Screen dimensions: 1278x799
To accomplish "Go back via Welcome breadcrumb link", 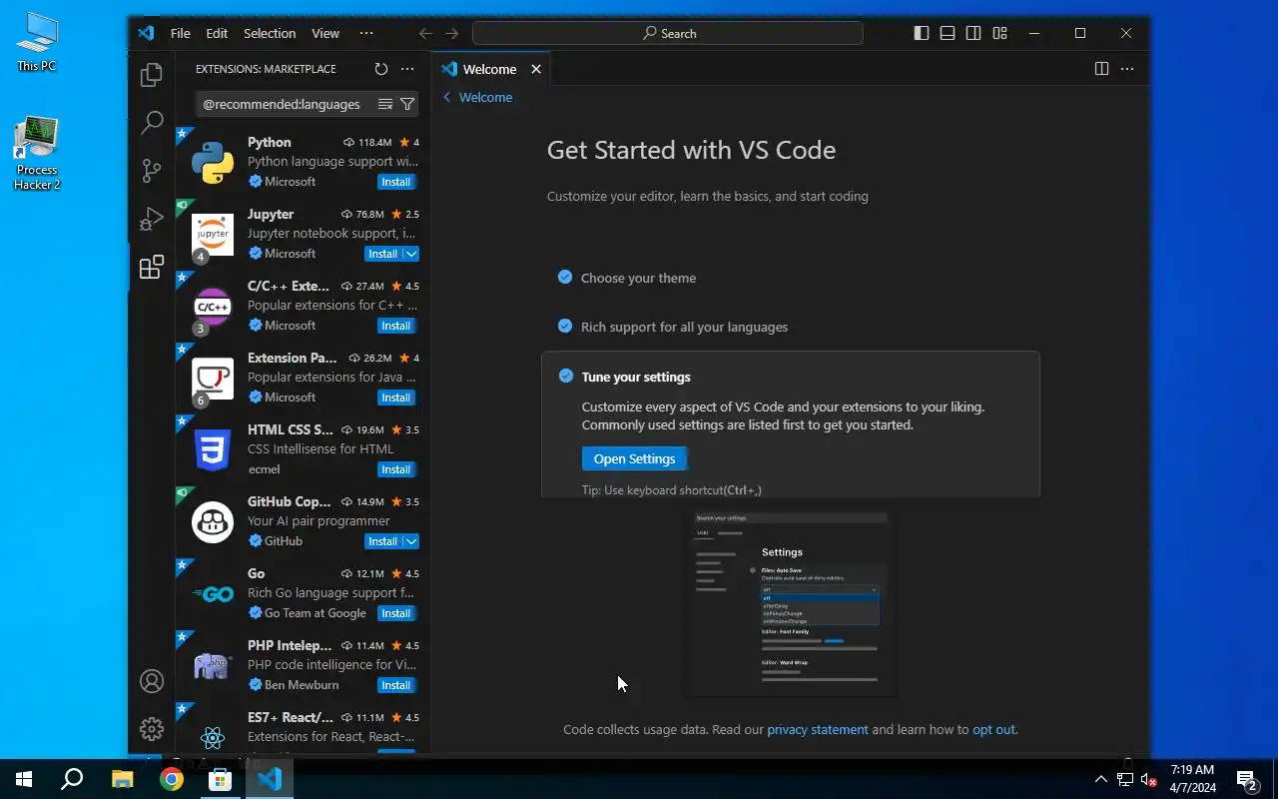I will tap(477, 97).
